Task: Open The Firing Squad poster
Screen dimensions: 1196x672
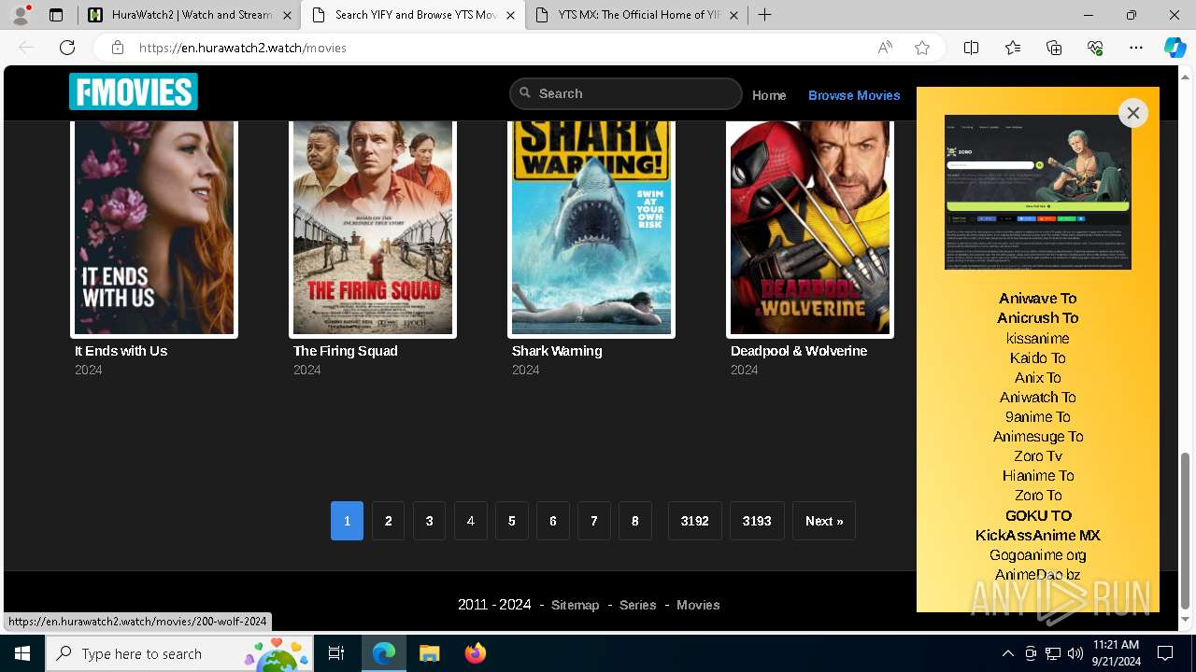Action: click(x=373, y=227)
